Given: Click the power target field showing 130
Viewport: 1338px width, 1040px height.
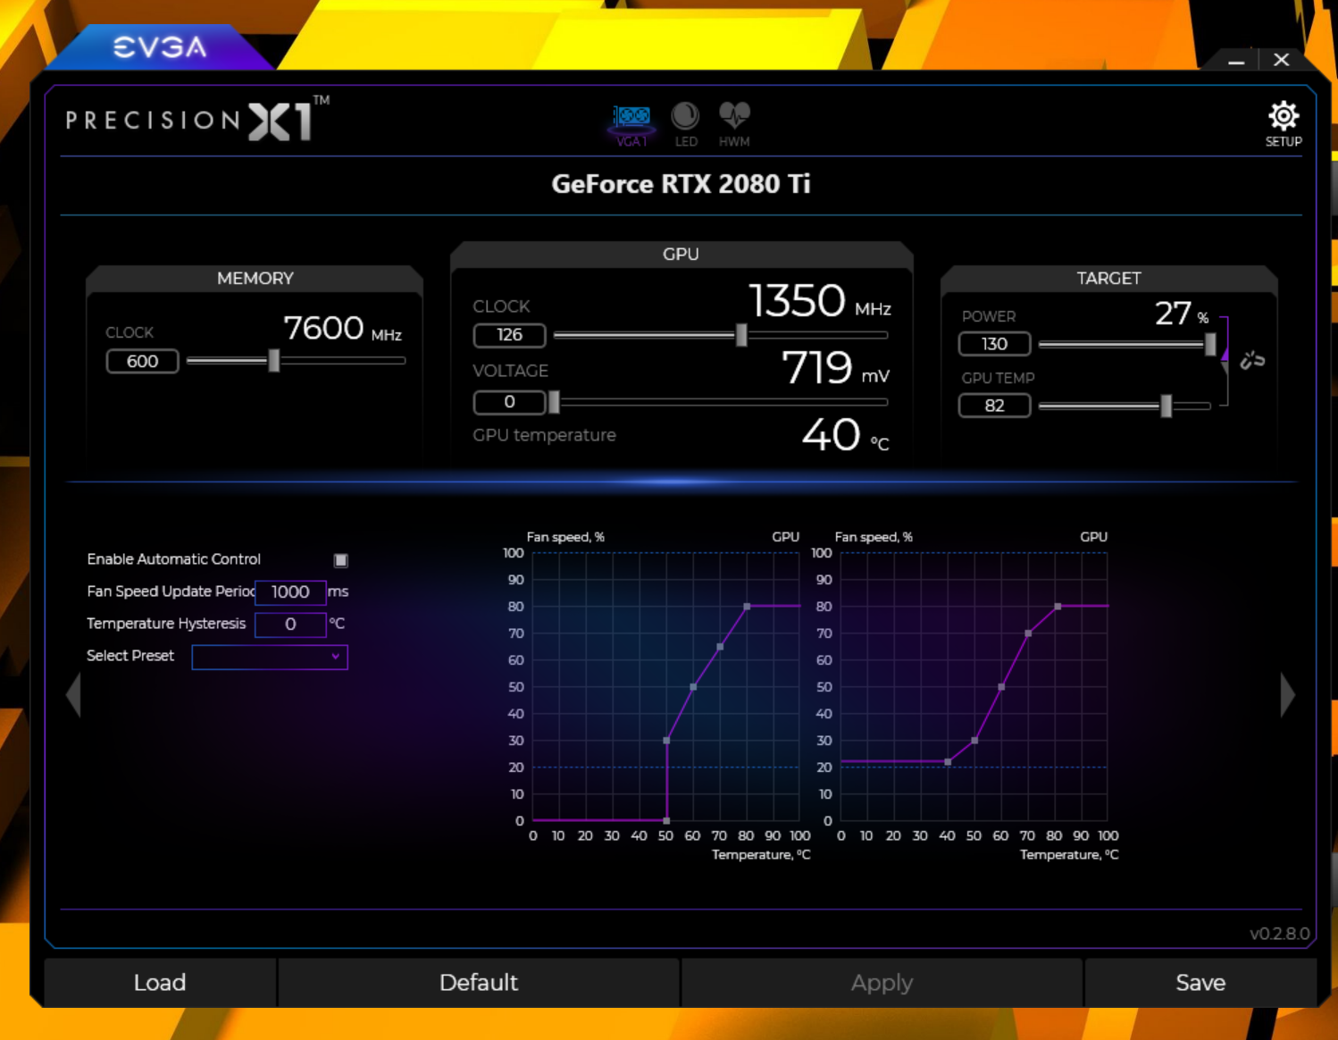Looking at the screenshot, I should pos(994,344).
